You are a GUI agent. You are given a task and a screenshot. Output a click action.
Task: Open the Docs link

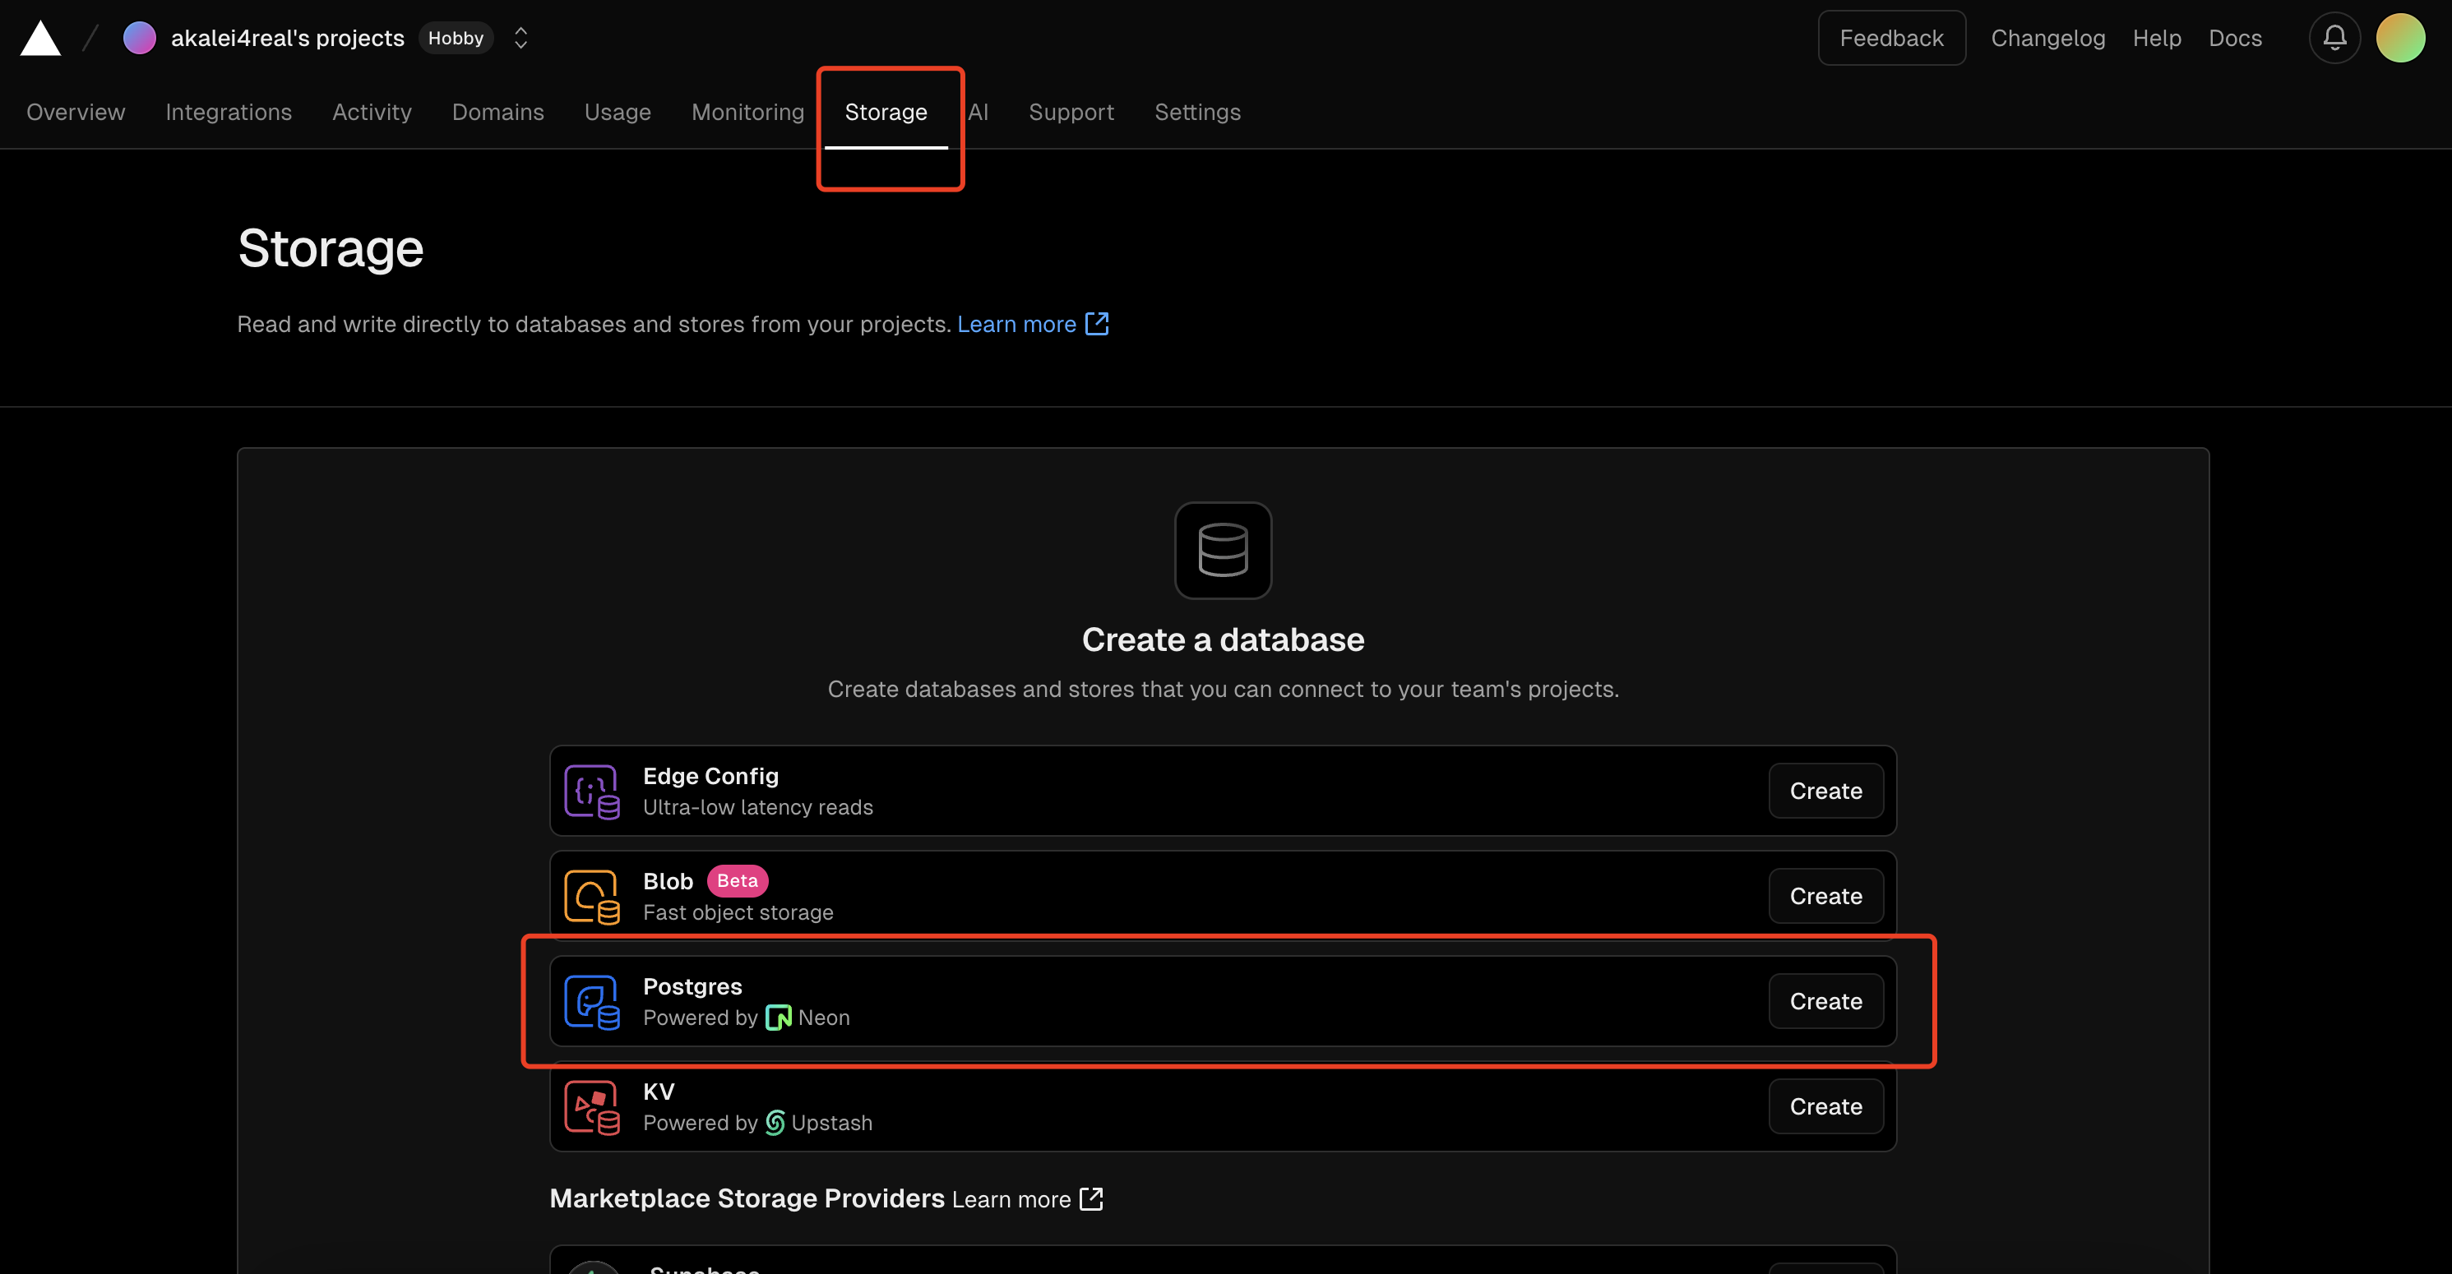(x=2235, y=38)
